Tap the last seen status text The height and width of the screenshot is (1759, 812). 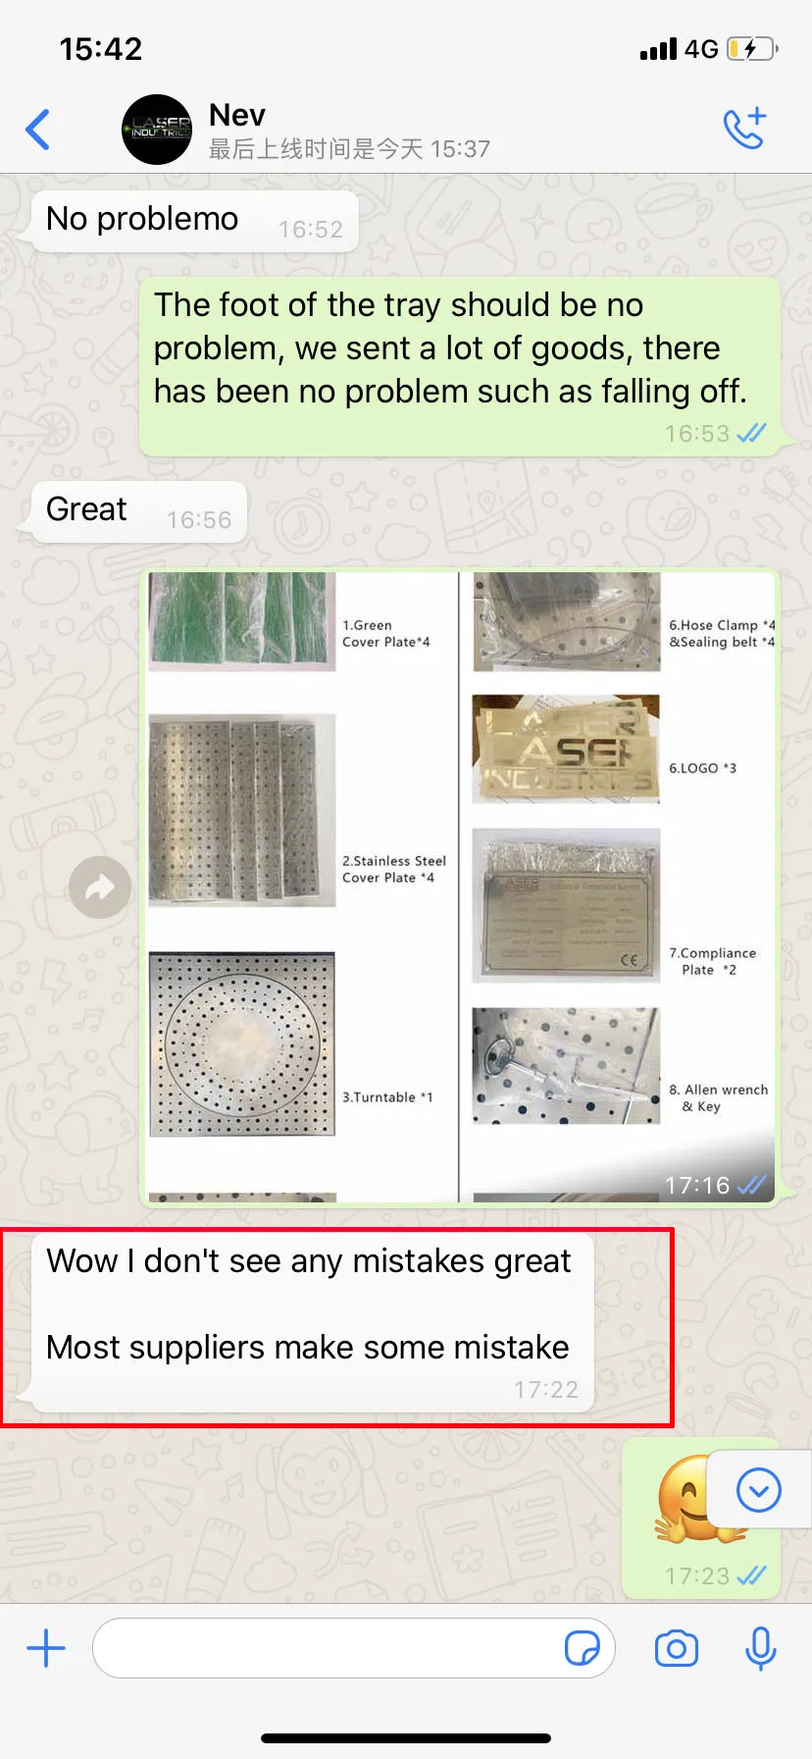click(349, 149)
